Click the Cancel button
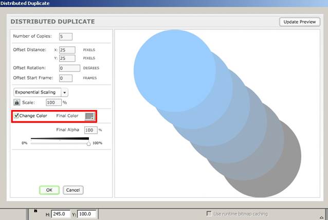The image size is (328, 220). (73, 190)
